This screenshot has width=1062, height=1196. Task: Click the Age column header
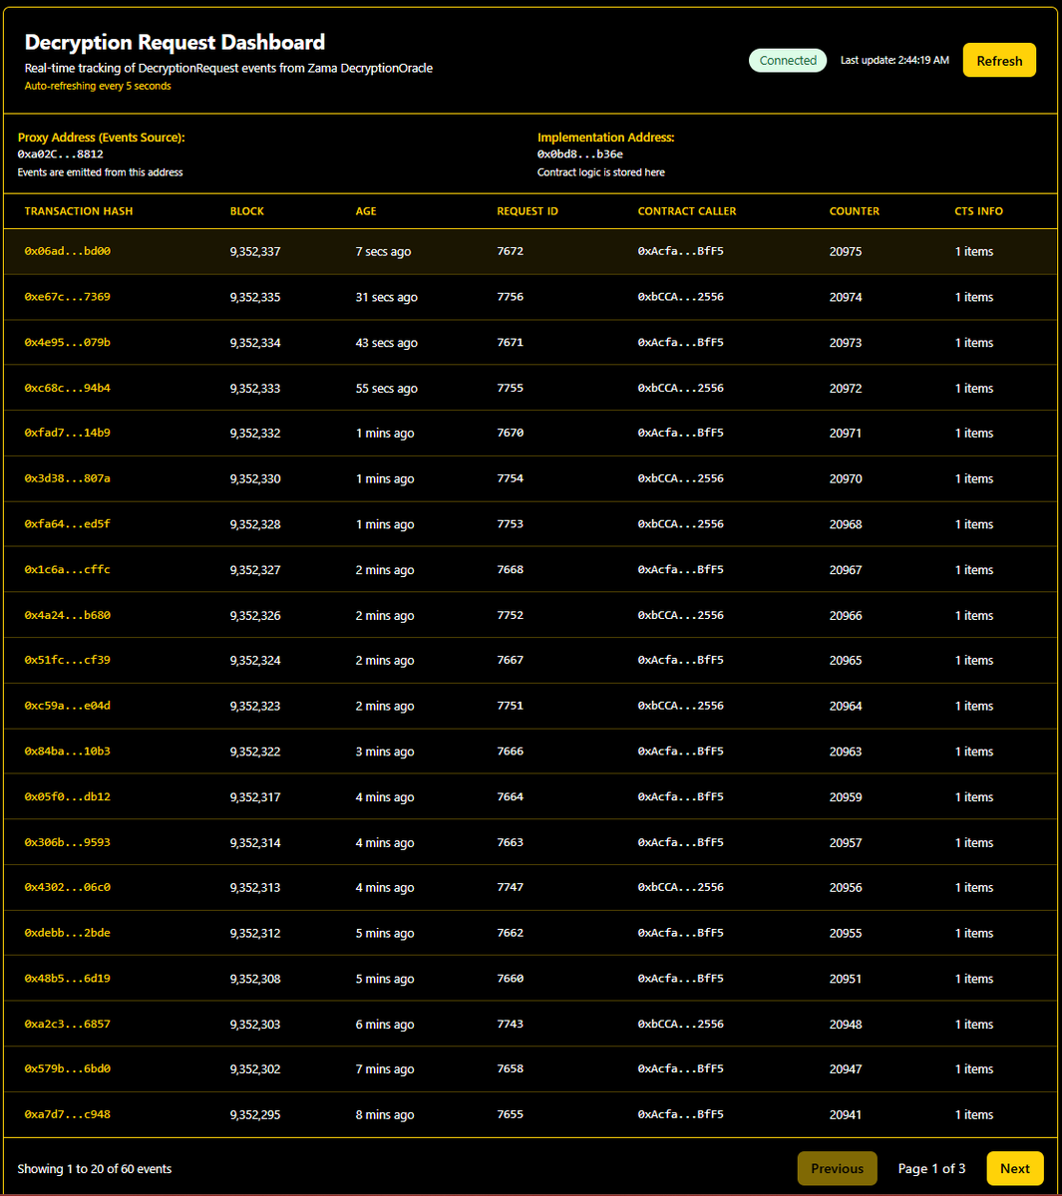(366, 211)
